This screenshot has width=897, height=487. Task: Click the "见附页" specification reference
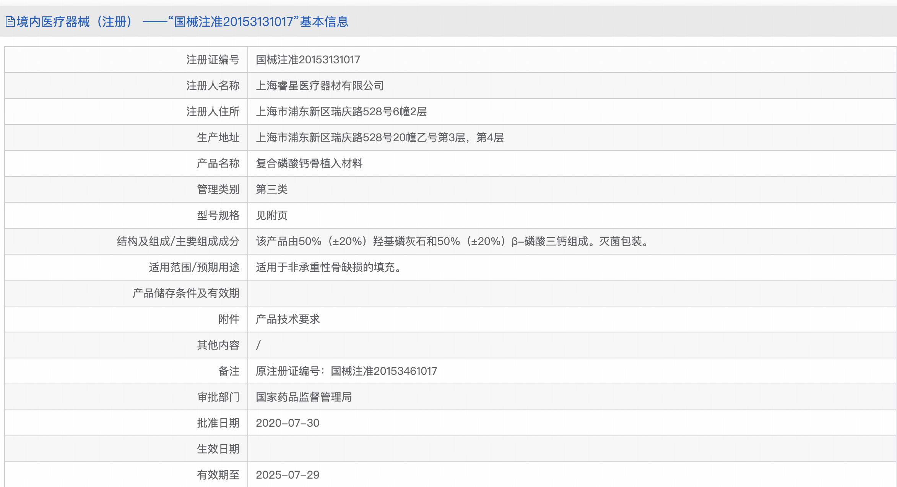coord(272,215)
